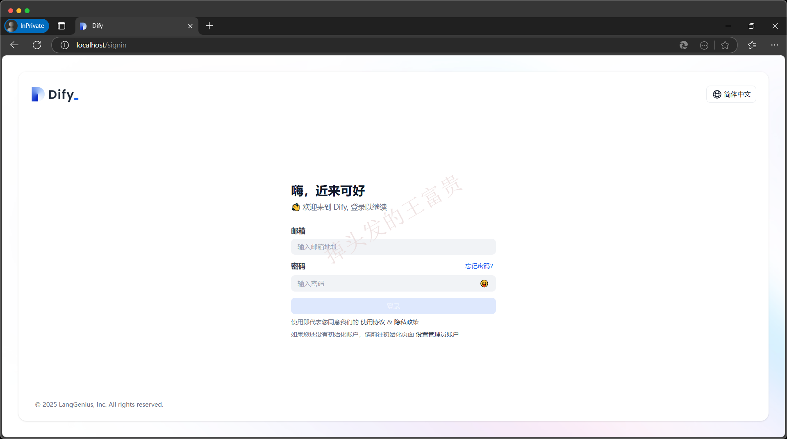Screen dimensions: 787x439
Task: Open browser Settings and more menu
Action: [774, 45]
